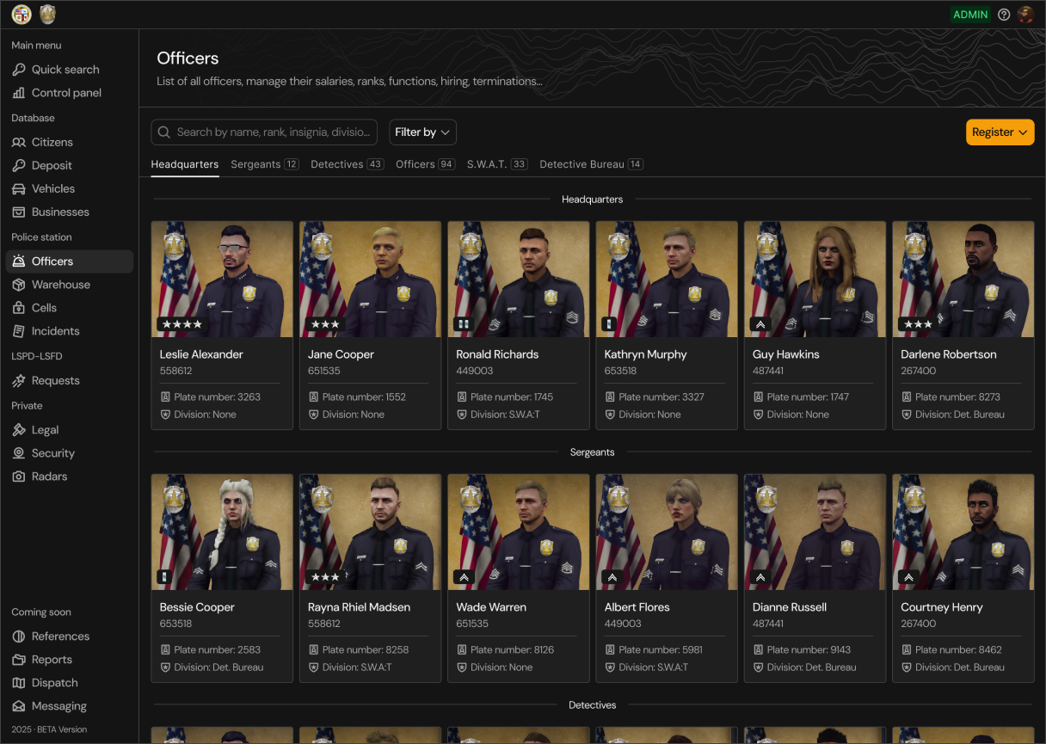Screen dimensions: 1046x744
Task: Click the city seal logo
Action: [22, 15]
